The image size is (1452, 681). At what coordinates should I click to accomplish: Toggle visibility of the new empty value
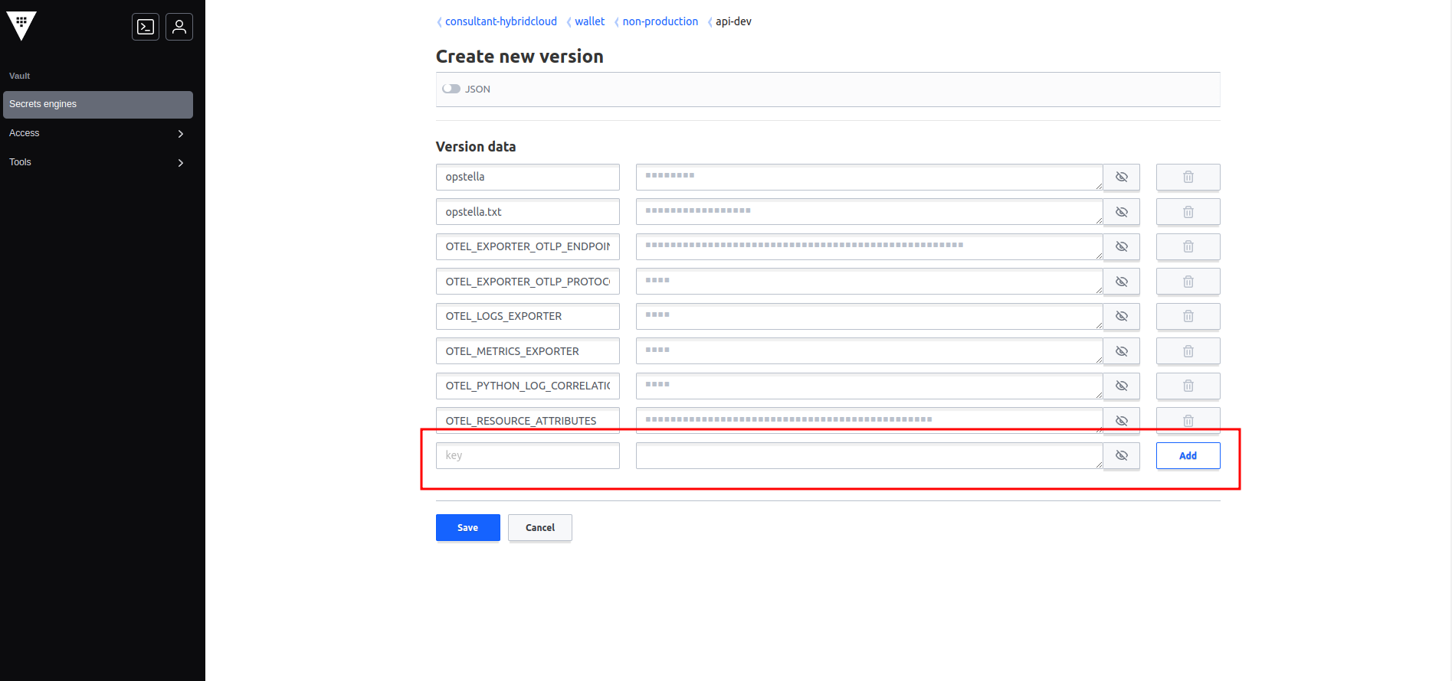pos(1121,455)
